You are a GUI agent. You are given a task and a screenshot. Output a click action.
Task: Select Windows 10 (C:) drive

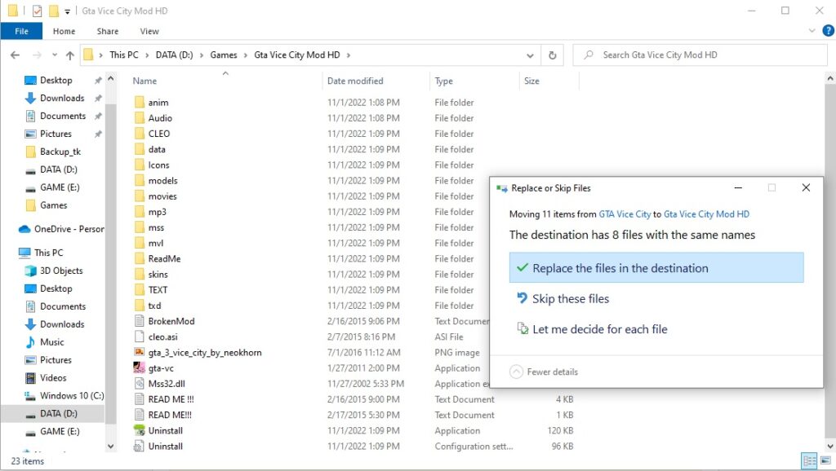point(64,395)
